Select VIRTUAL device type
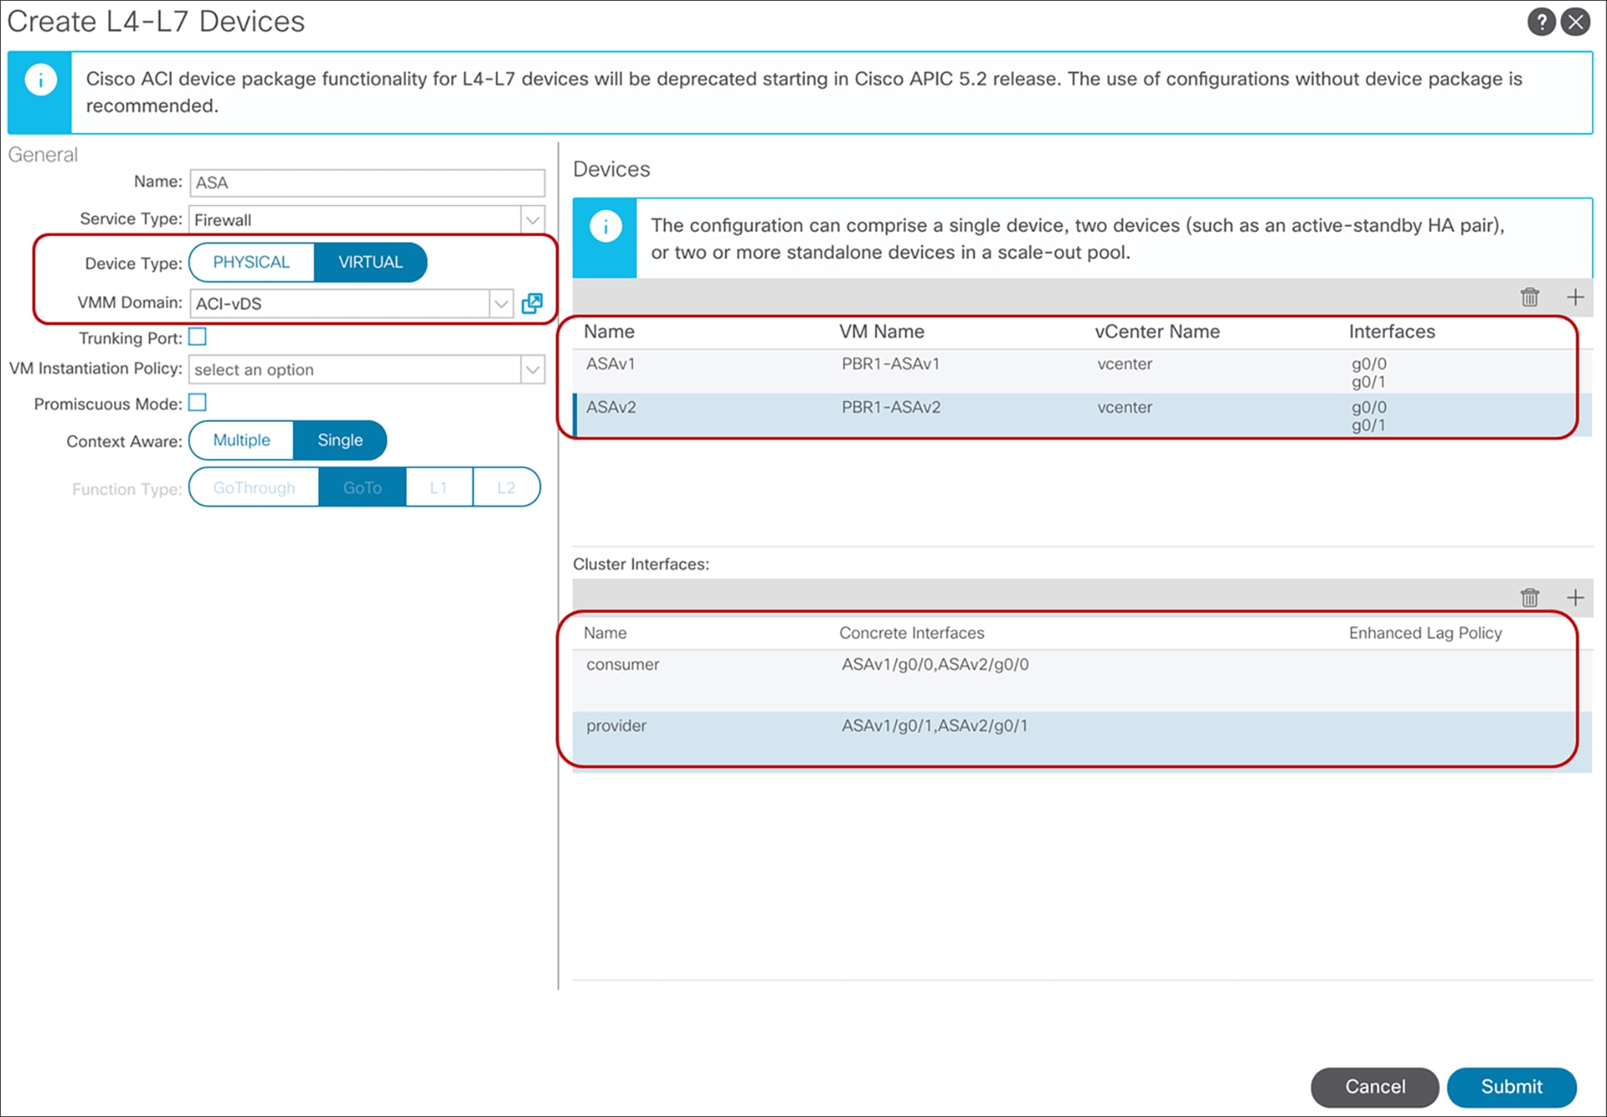 tap(370, 262)
